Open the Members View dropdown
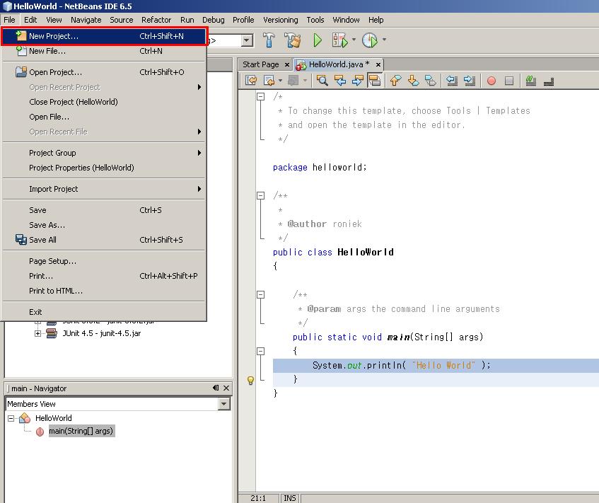This screenshot has width=599, height=503. 224,404
